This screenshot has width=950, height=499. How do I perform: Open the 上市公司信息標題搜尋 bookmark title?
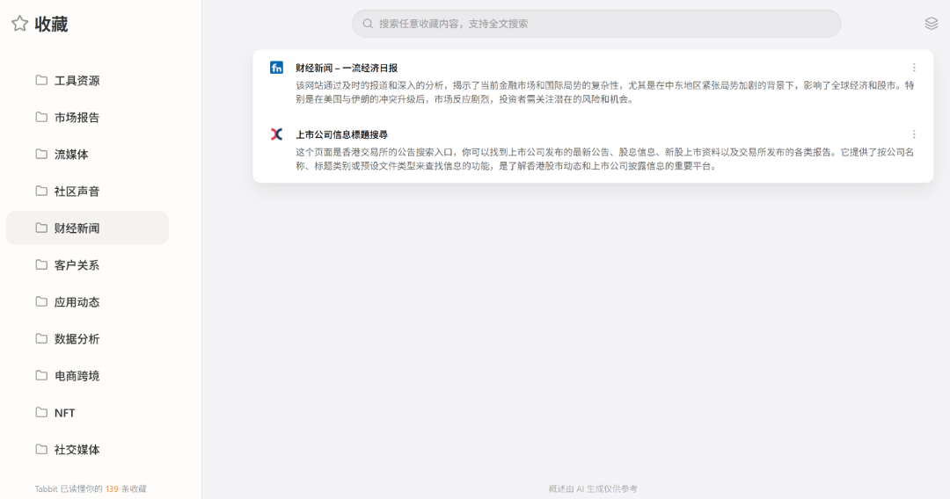coord(341,134)
